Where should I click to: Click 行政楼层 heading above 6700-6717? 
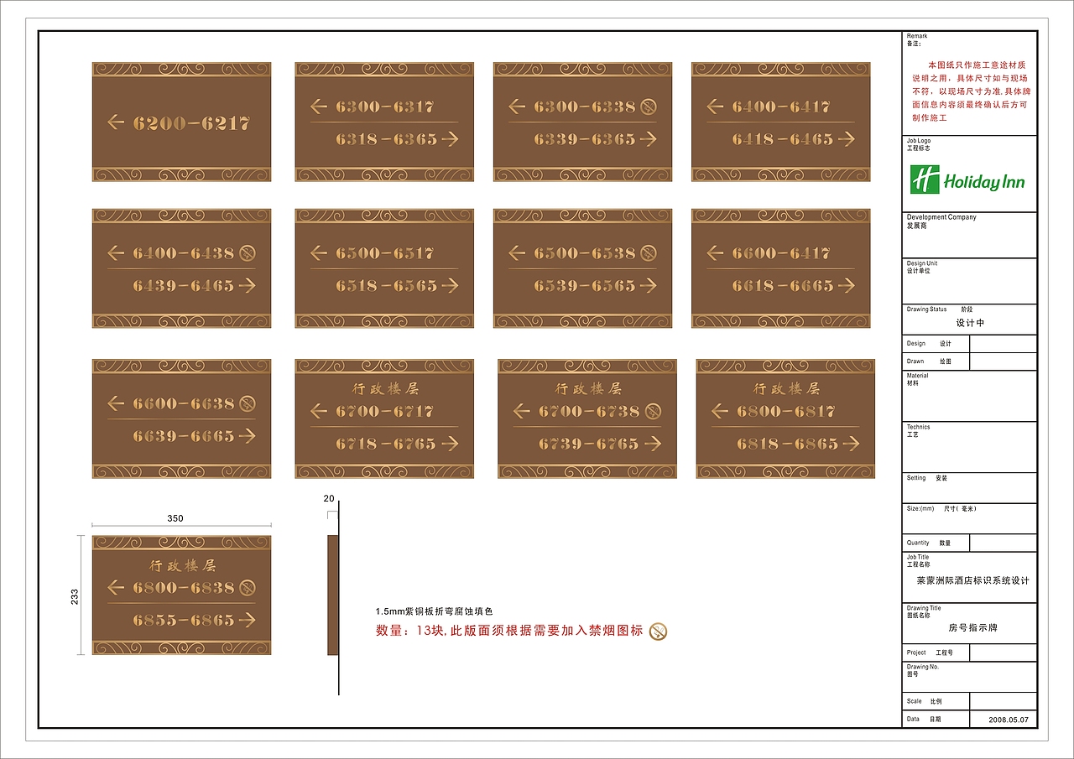(385, 388)
